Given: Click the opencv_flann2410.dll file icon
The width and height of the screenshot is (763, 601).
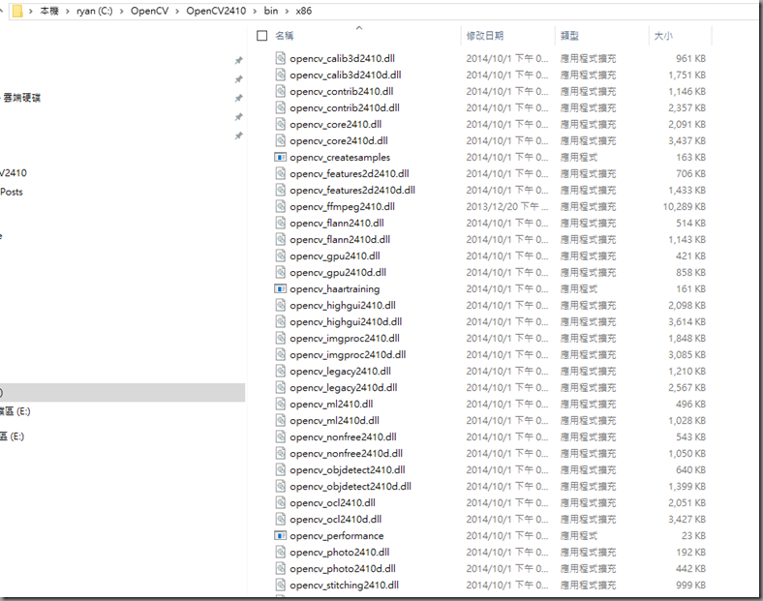Looking at the screenshot, I should click(280, 224).
